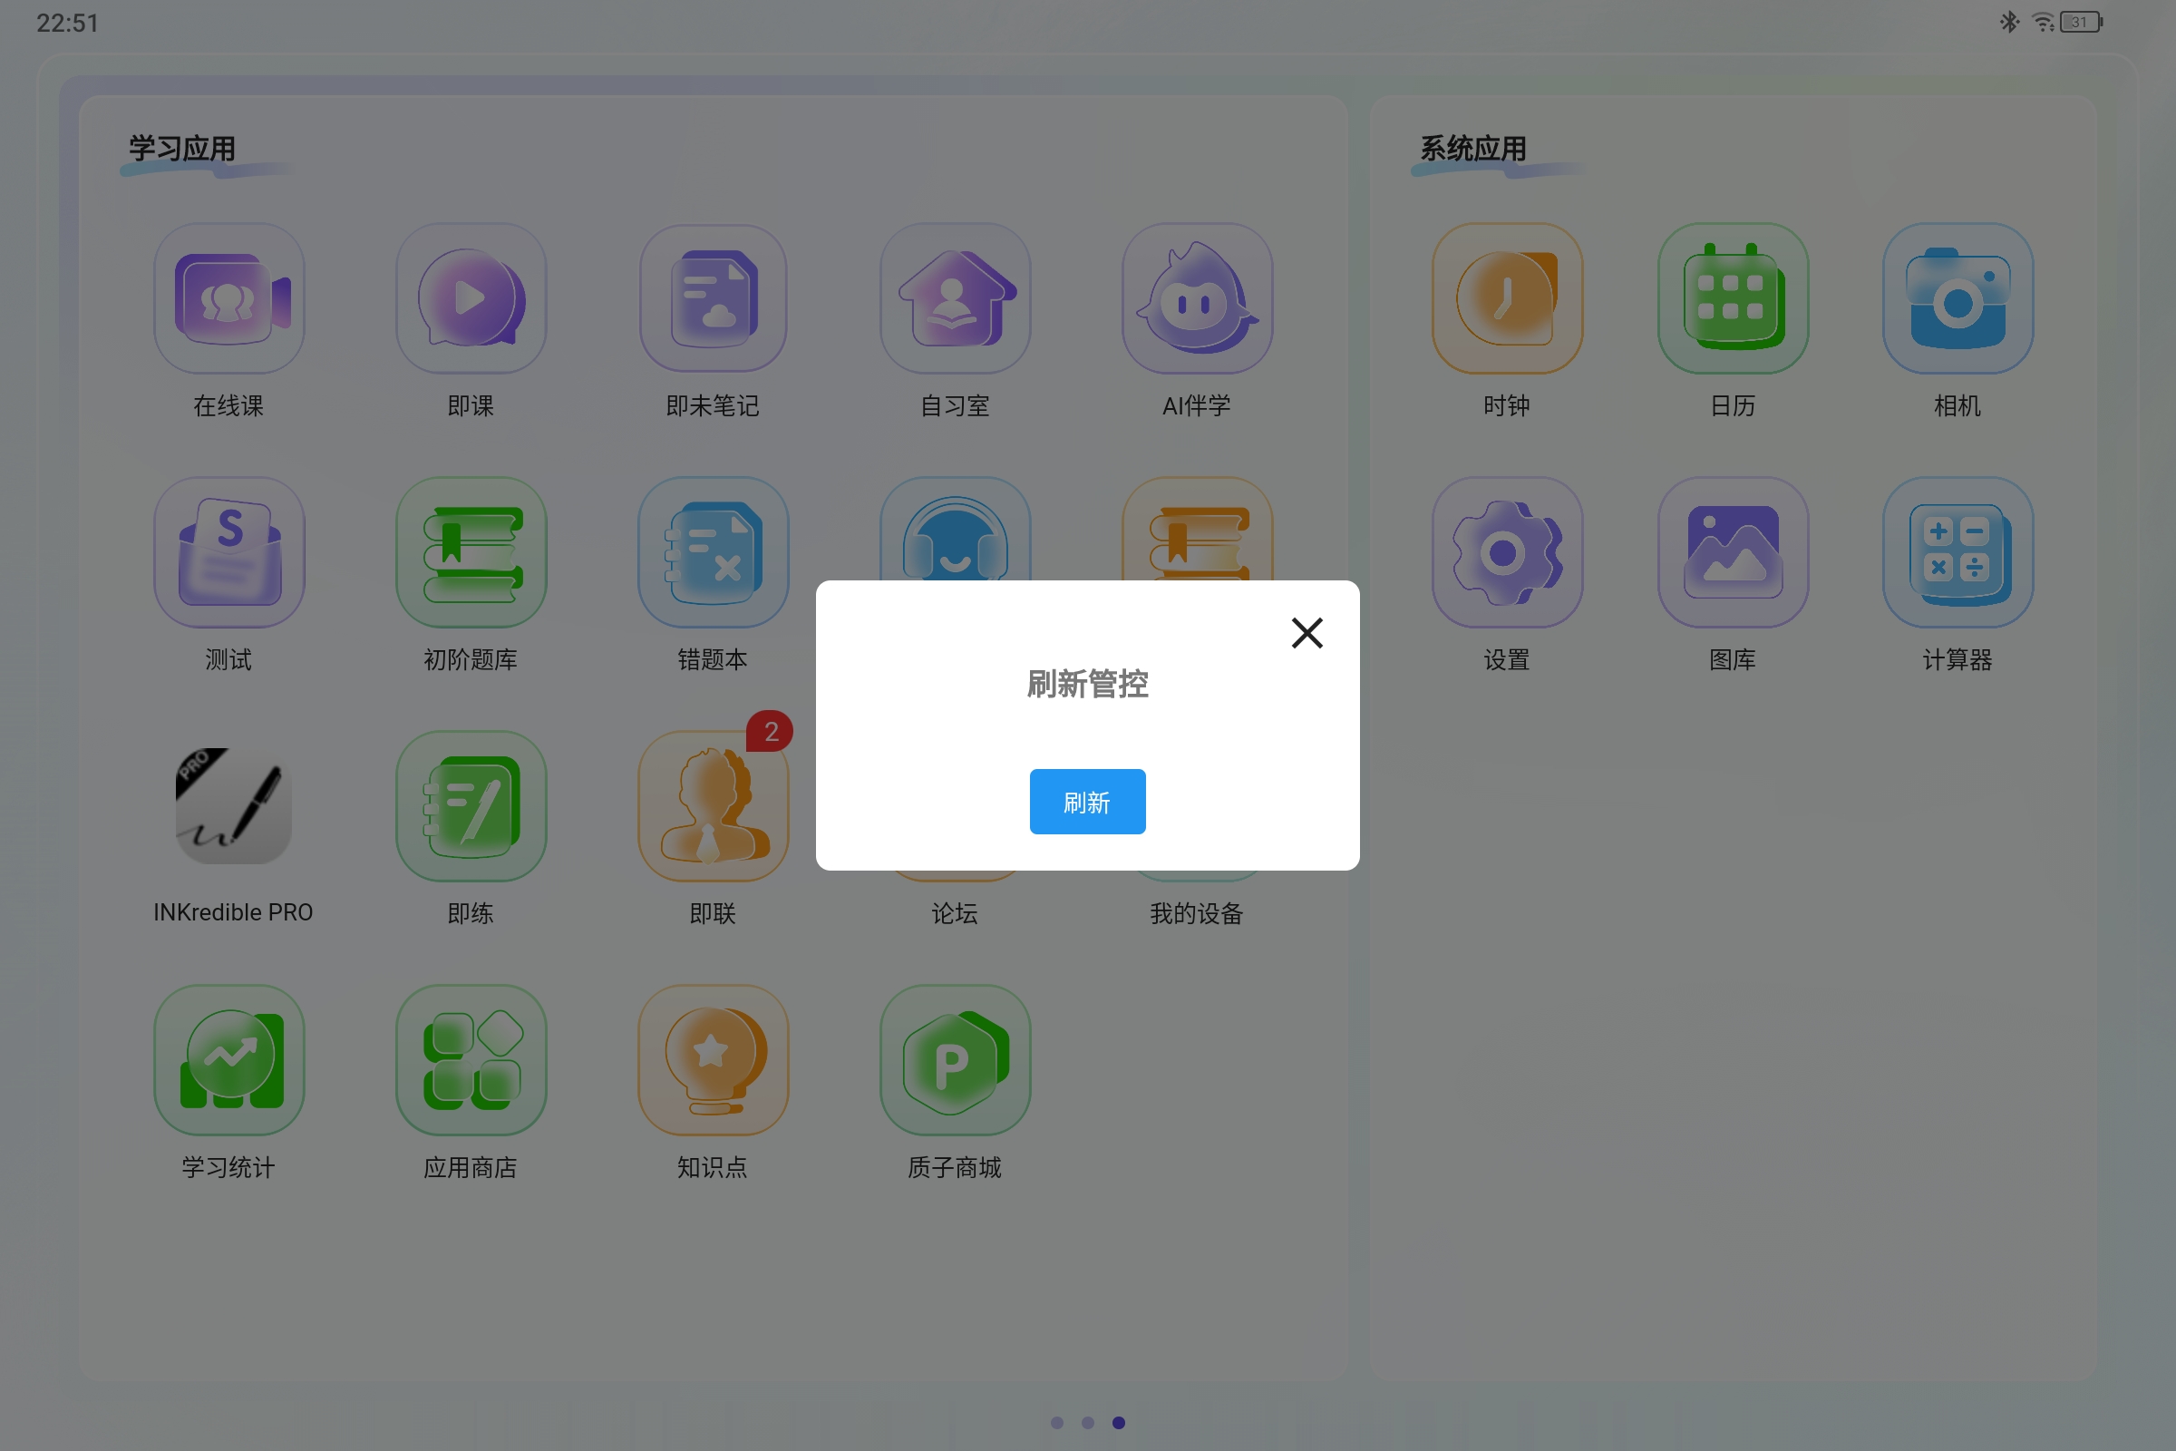Tap the Wi-Fi status icon
The height and width of the screenshot is (1451, 2176).
tap(2042, 21)
